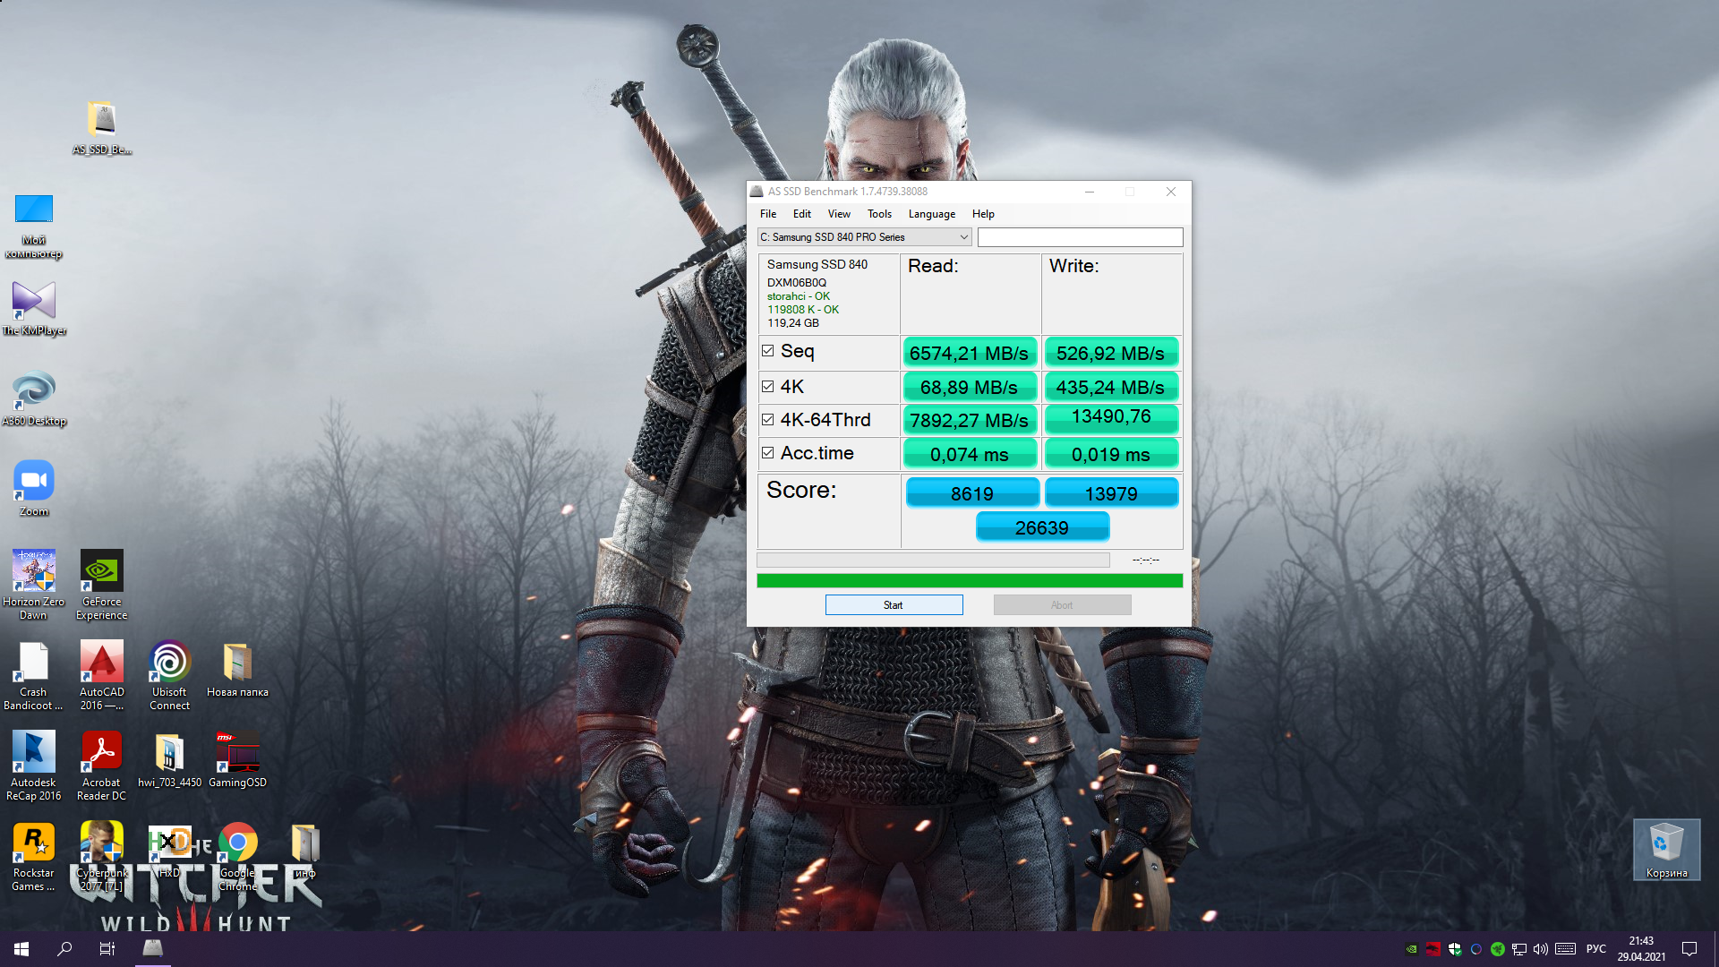Image resolution: width=1719 pixels, height=967 pixels.
Task: Open Task View on the taskbar
Action: coord(107,948)
